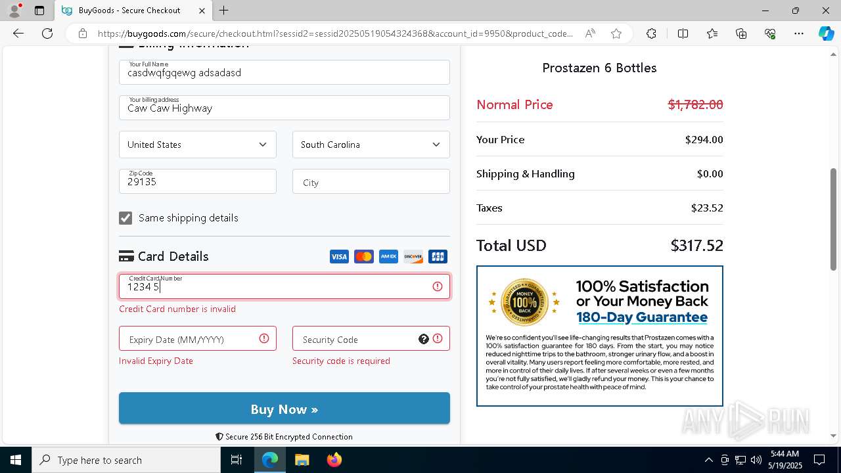Click the taskbar search box
This screenshot has width=841, height=473.
[126, 460]
